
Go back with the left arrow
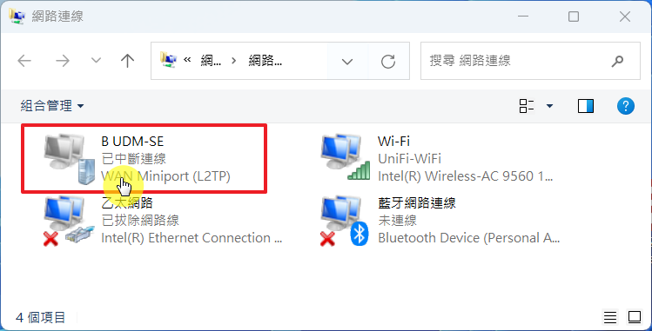click(24, 61)
